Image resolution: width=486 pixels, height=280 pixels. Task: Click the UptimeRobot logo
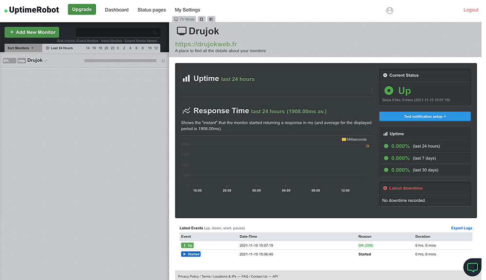(x=32, y=10)
